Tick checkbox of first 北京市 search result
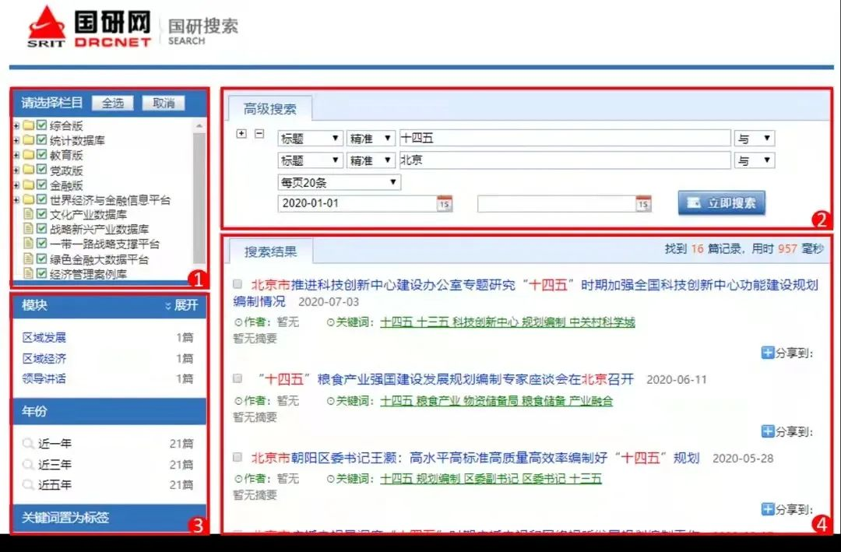Image resolution: width=841 pixels, height=552 pixels. point(238,283)
